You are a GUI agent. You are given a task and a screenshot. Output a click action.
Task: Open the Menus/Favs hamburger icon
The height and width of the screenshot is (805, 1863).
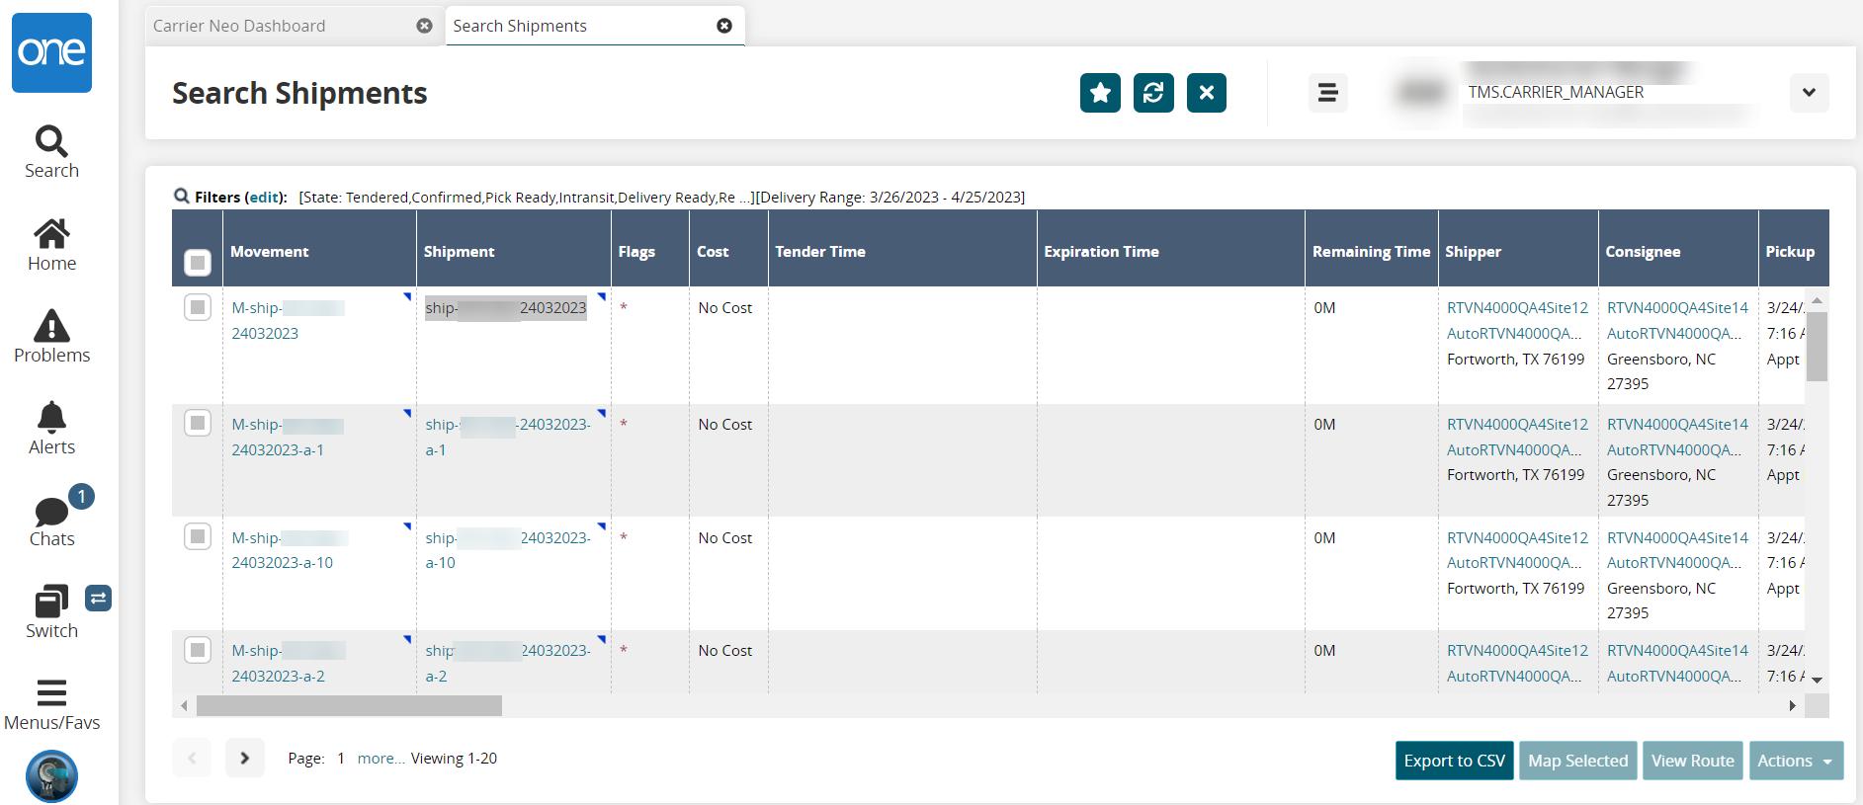point(51,692)
